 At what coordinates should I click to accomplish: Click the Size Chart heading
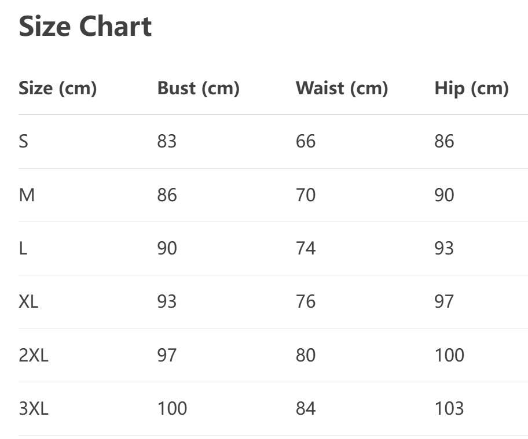(85, 27)
